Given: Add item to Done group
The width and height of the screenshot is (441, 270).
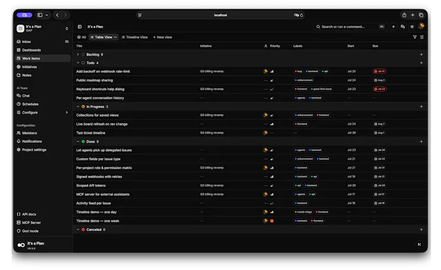Looking at the screenshot, I should tap(421, 142).
